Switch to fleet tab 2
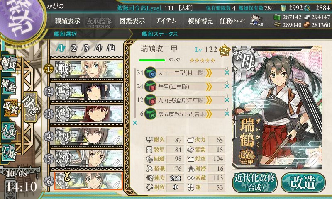332x199 pixels. [x=73, y=48]
